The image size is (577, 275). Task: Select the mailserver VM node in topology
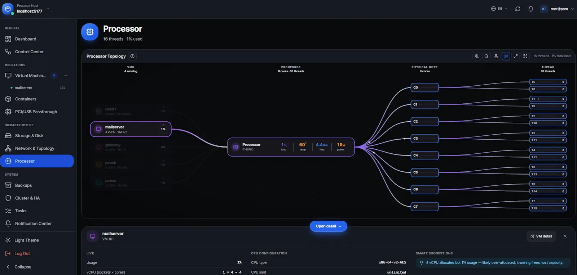[131, 129]
